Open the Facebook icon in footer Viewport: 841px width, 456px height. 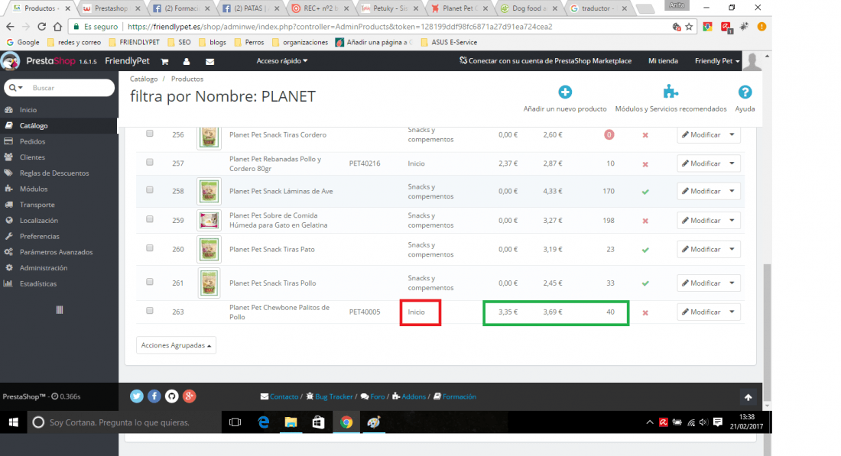pyautogui.click(x=154, y=396)
